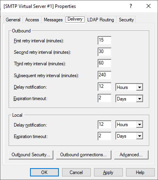Cancel the Properties dialog
Screen dimensions: 158x180
(76, 172)
